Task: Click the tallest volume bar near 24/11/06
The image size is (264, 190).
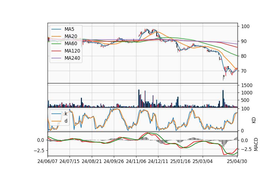Action: (x=139, y=99)
